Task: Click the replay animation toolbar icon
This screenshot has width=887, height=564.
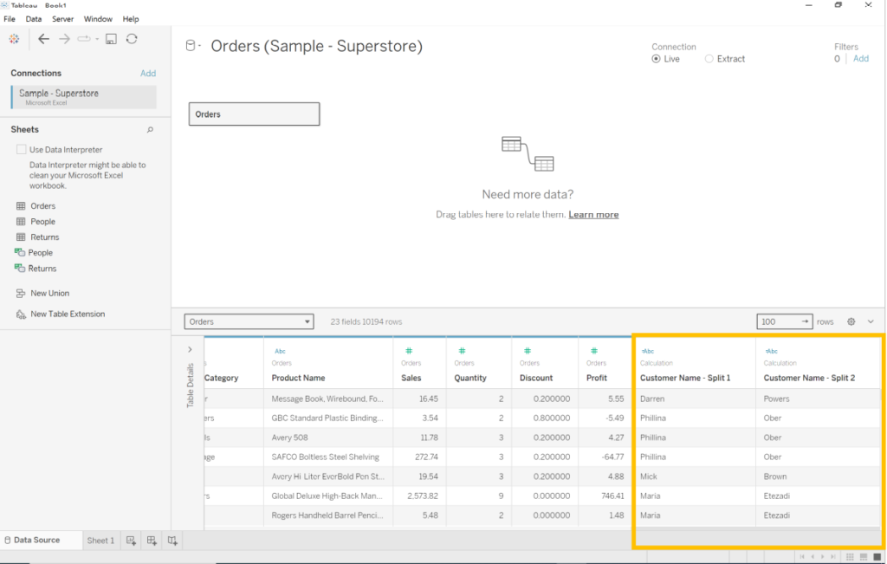Action: pos(84,39)
